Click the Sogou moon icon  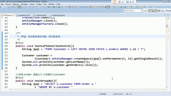[x=122, y=2]
